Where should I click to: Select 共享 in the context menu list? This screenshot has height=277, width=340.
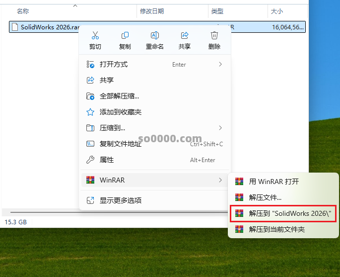click(155, 80)
